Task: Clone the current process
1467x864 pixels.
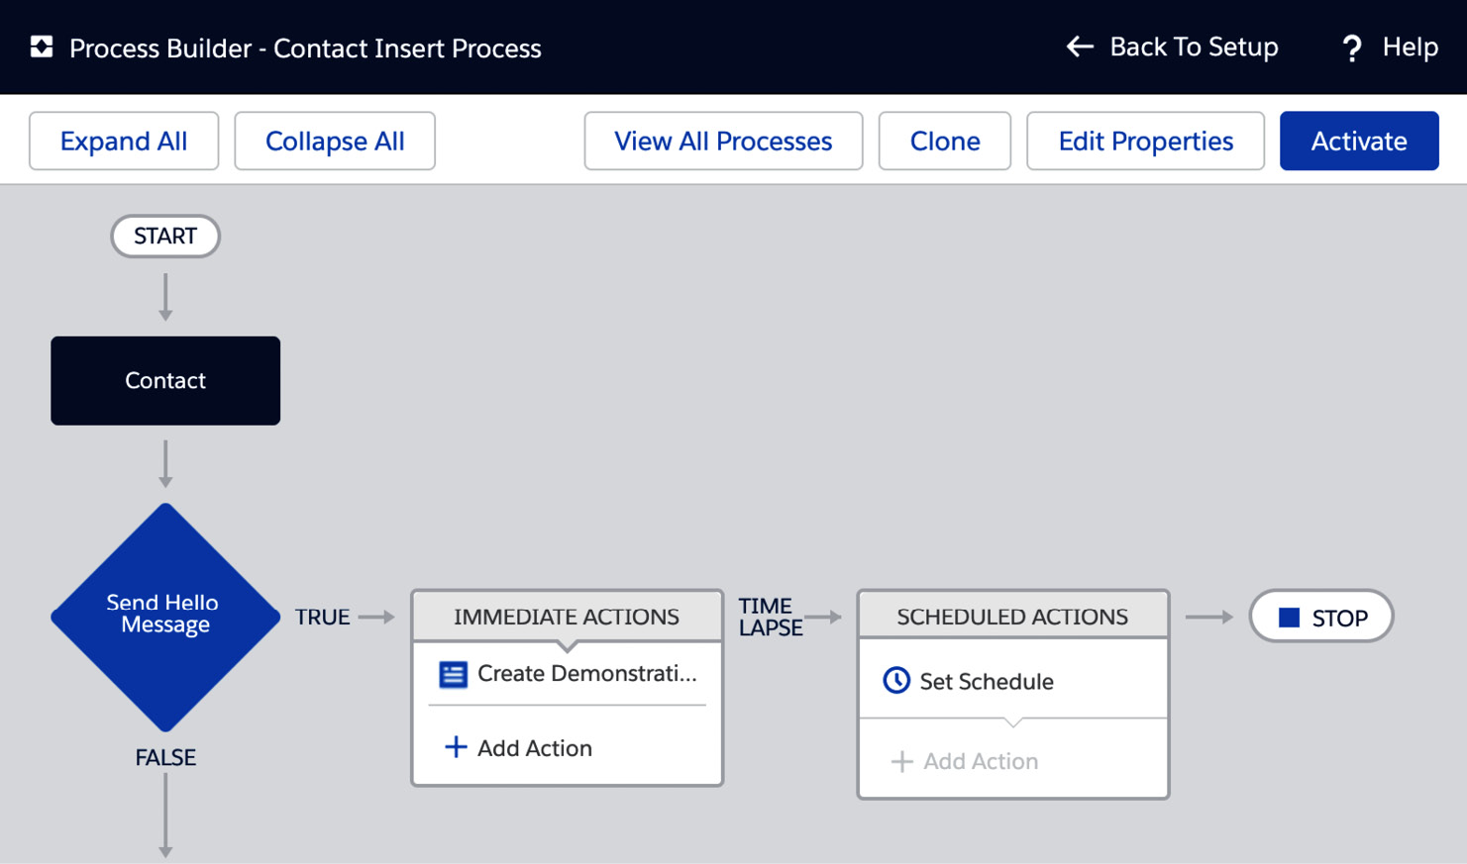Action: pyautogui.click(x=945, y=141)
